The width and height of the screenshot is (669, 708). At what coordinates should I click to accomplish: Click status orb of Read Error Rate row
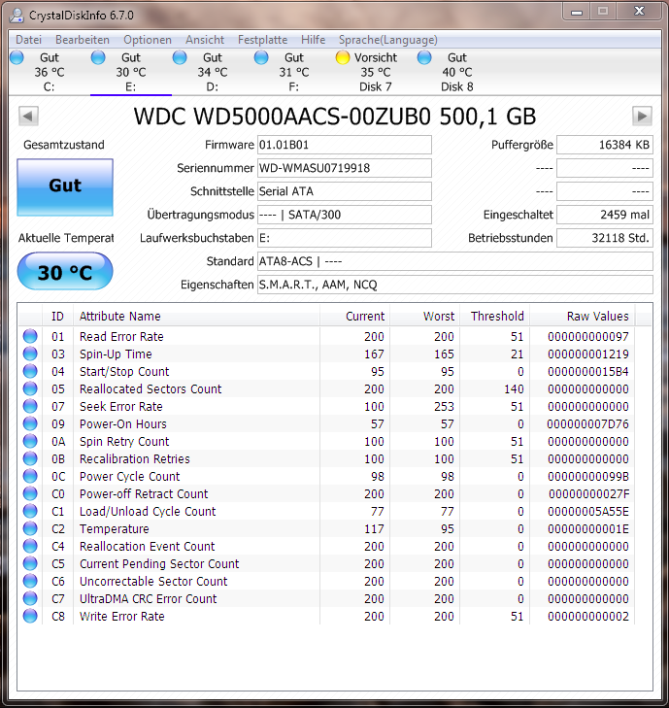[30, 336]
